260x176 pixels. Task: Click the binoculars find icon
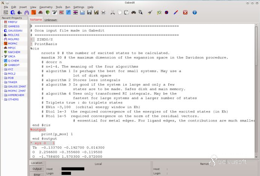pos(134,12)
